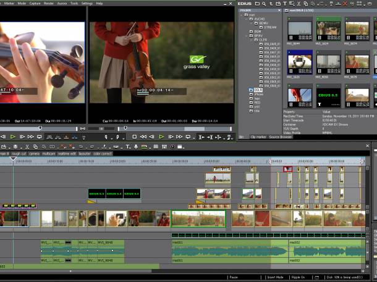This screenshot has width=377, height=282.
Task: Open the Source Browser tab
Action: pos(281,136)
